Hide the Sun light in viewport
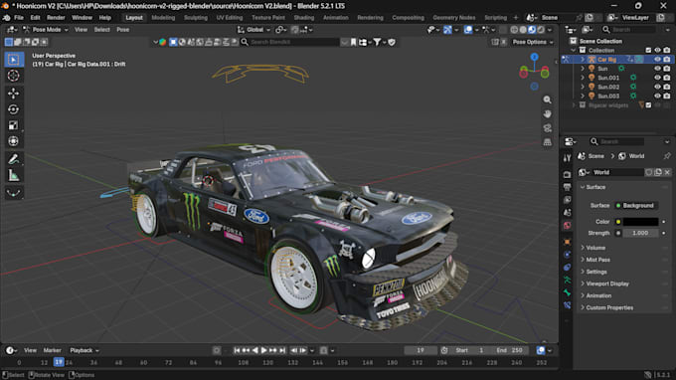This screenshot has width=676, height=380. click(x=657, y=69)
